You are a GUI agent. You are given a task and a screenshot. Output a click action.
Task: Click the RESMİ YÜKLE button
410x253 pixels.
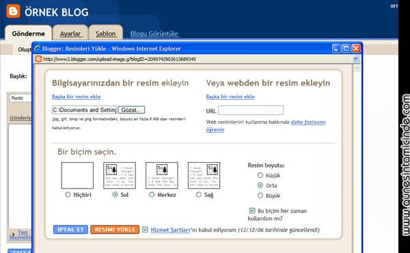[115, 230]
